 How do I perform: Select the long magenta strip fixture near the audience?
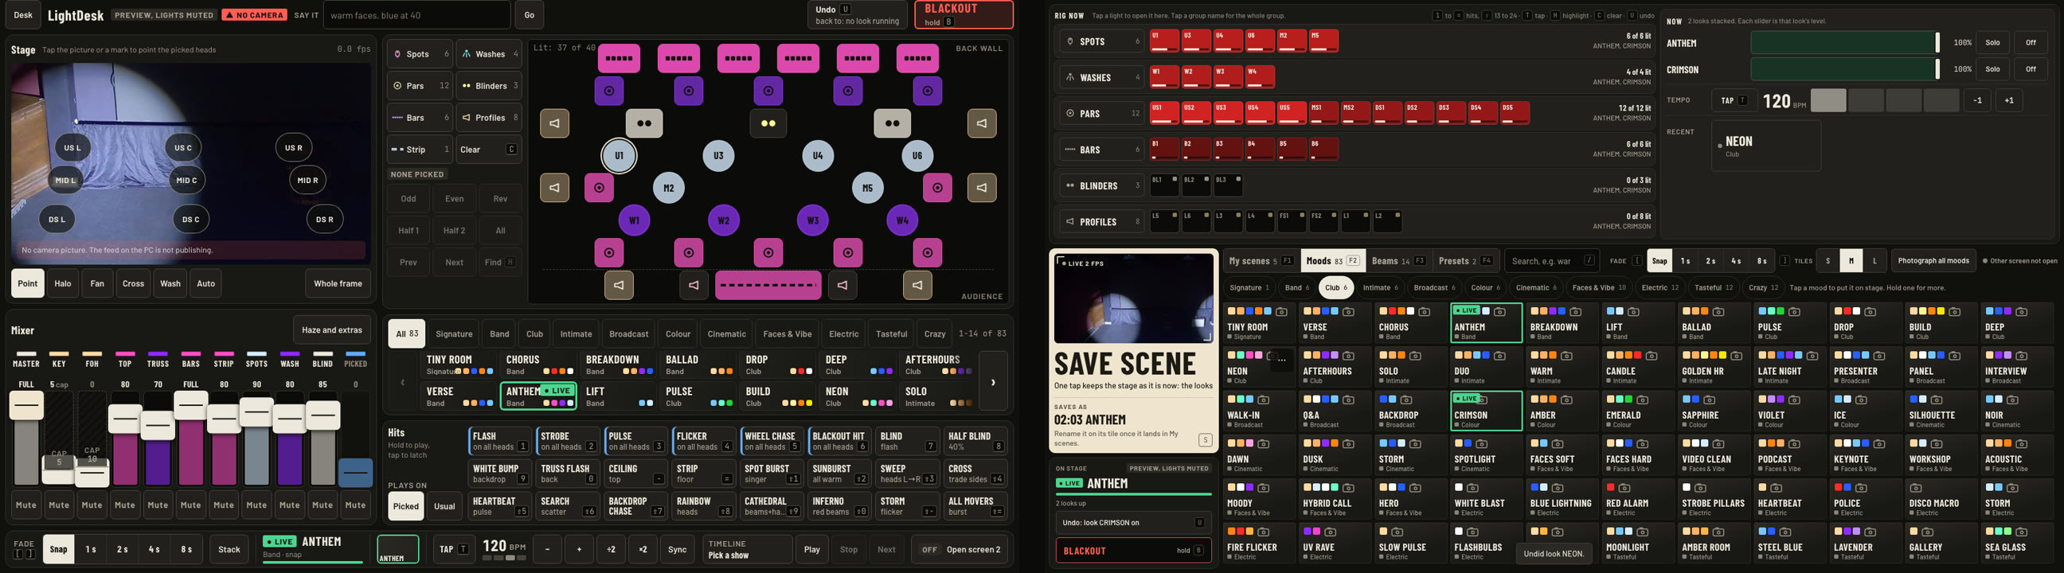click(768, 285)
